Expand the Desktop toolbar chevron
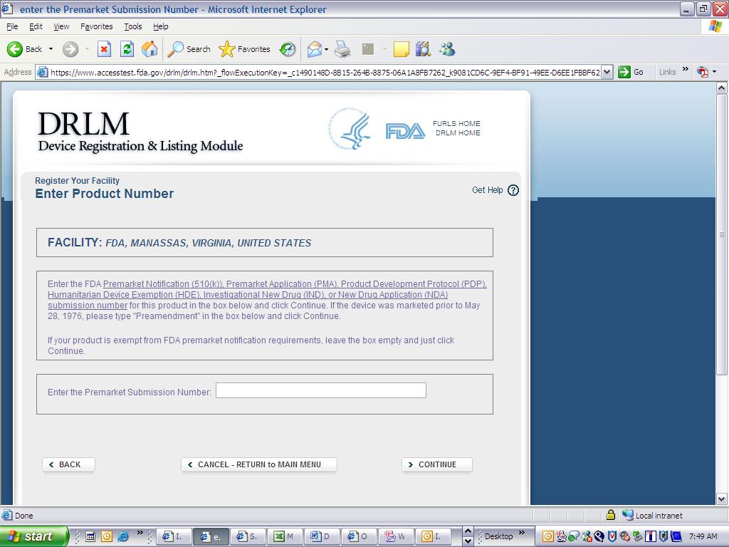This screenshot has width=729, height=547. pos(522,533)
